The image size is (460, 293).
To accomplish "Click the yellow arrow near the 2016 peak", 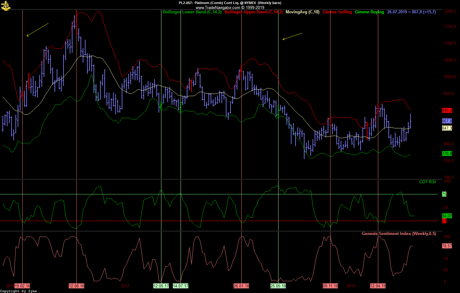I will coord(37,29).
